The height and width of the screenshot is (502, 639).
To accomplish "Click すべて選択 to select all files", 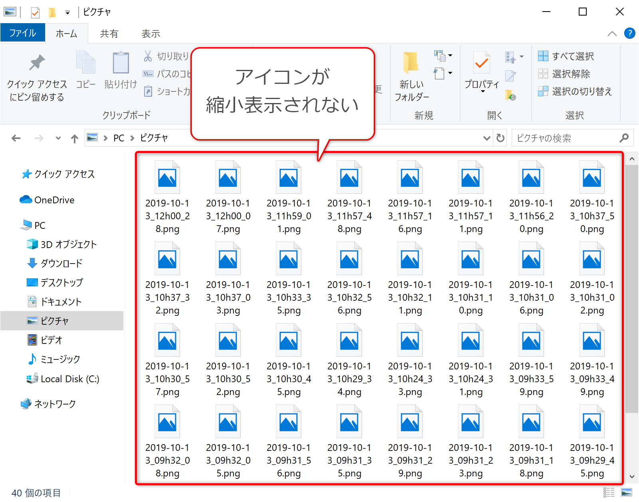I will point(566,56).
